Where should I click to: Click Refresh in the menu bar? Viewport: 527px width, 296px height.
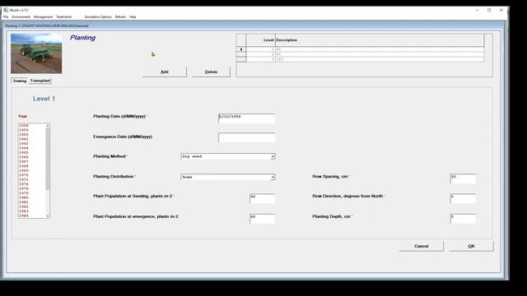pyautogui.click(x=120, y=16)
